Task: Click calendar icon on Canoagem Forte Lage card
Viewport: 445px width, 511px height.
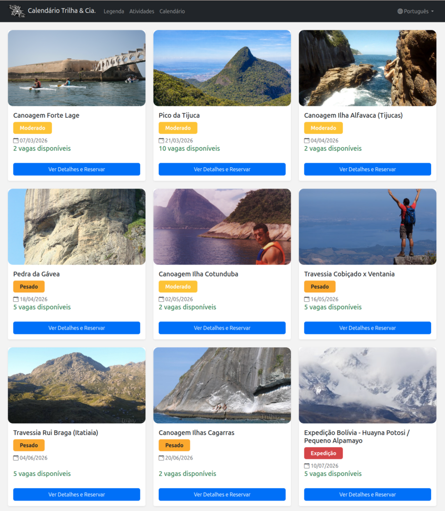Action: (x=16, y=141)
